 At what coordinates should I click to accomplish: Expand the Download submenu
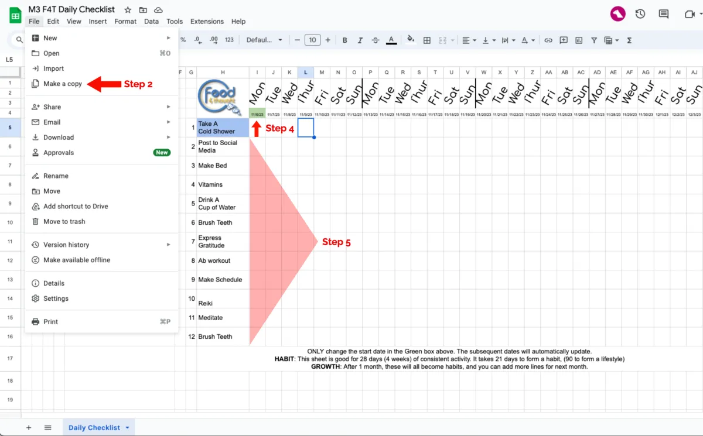pos(101,138)
